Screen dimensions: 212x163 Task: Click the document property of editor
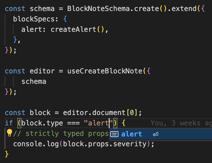coord(108,112)
